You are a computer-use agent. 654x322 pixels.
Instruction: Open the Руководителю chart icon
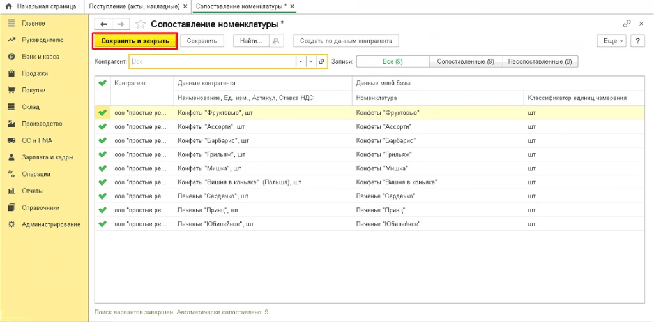pos(11,40)
